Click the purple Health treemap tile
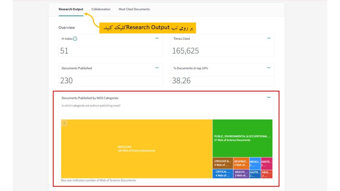This screenshot has height=191, width=340. pos(241,174)
